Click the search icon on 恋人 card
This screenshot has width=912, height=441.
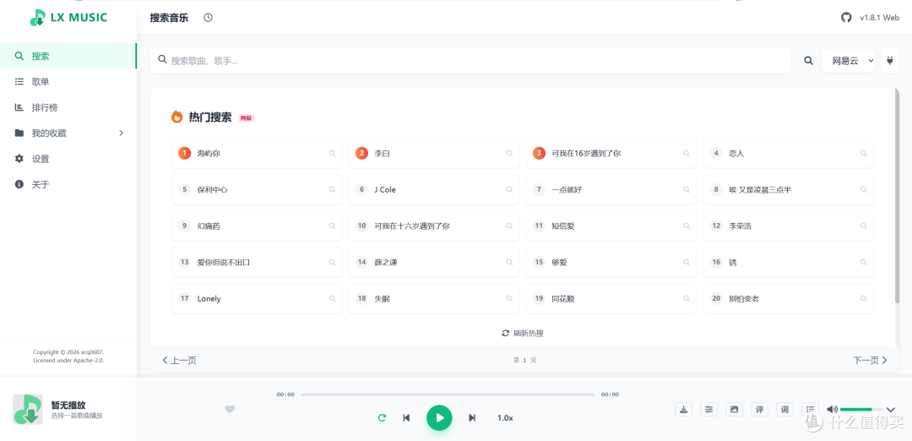864,154
